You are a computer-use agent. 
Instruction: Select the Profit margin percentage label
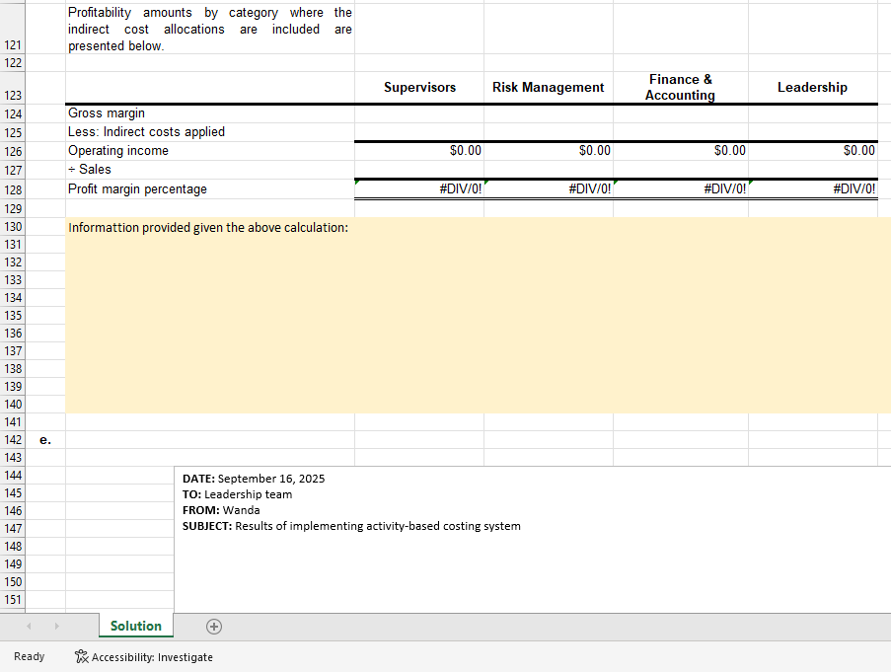coord(210,189)
